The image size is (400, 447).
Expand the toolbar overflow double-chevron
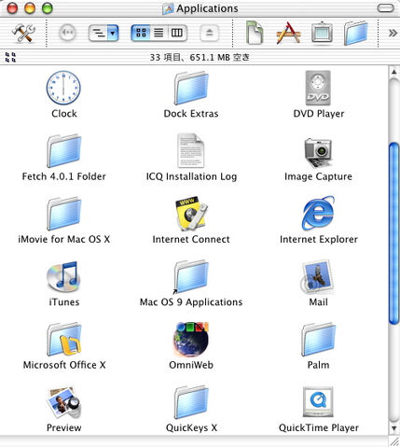tap(393, 33)
